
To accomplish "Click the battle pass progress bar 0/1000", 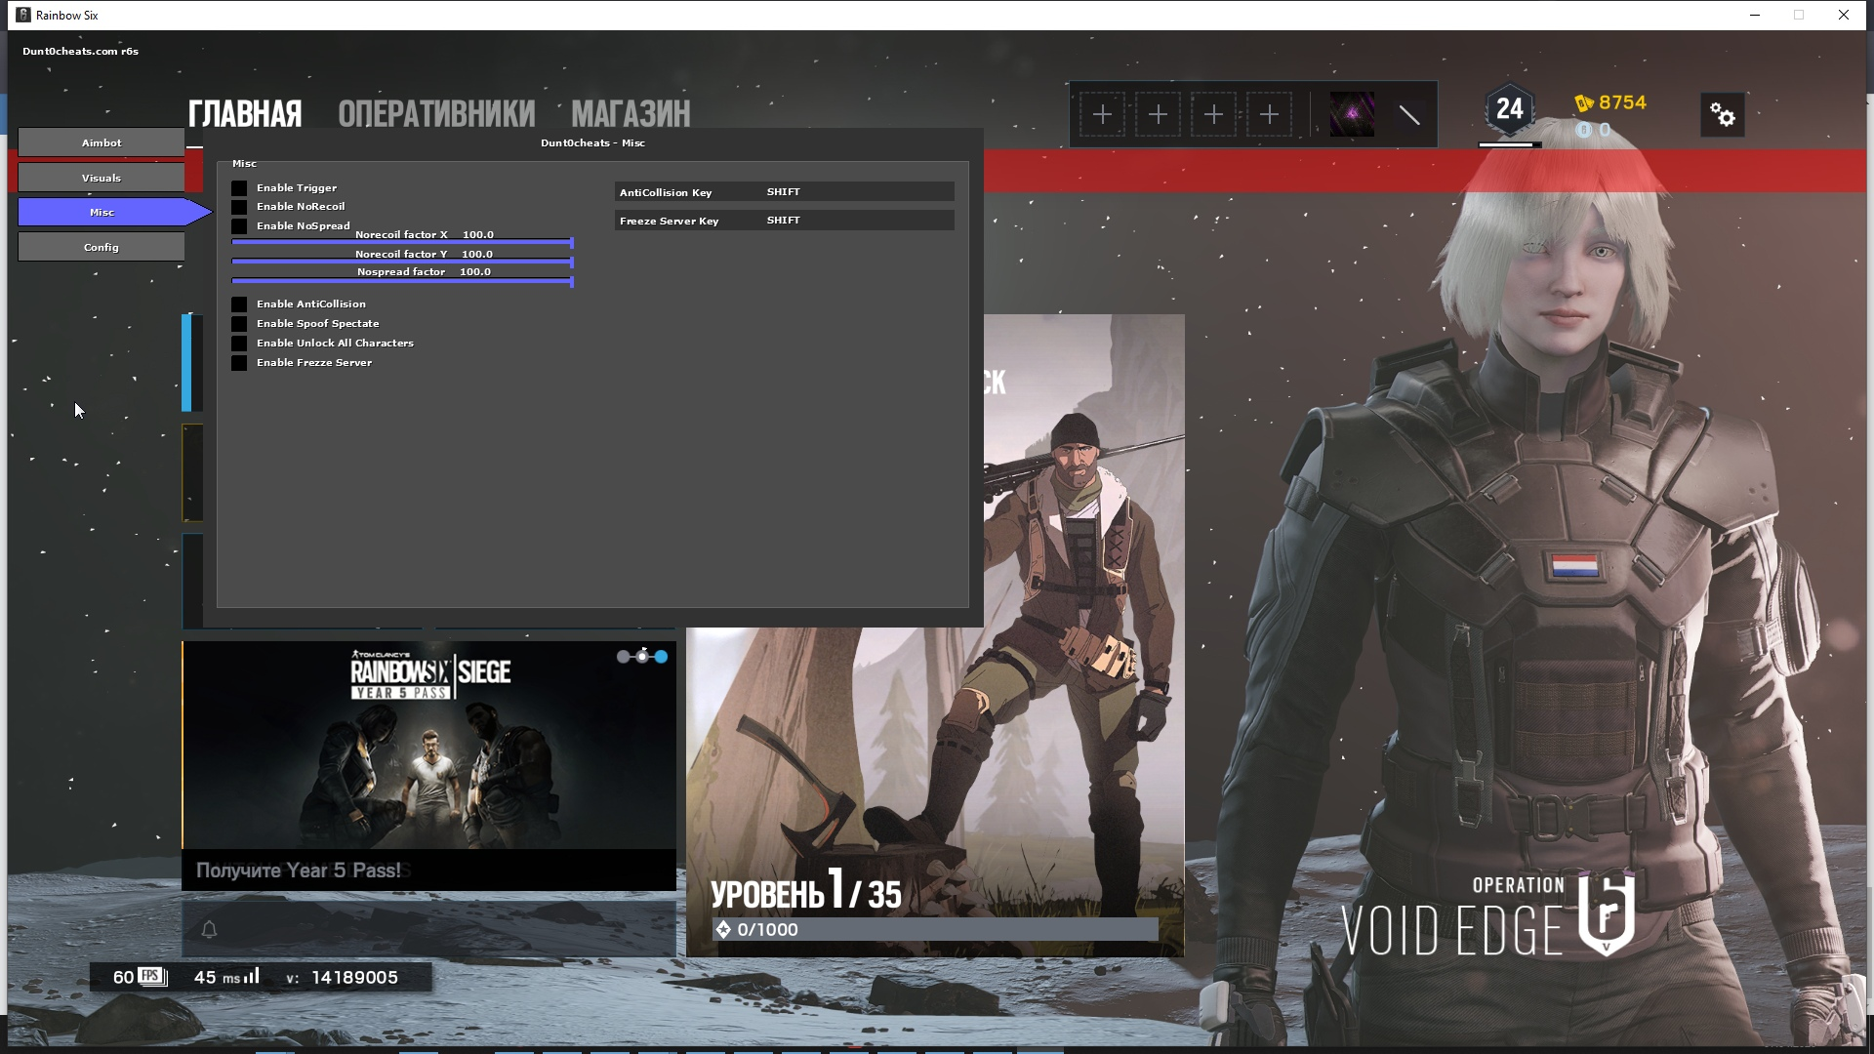I will pyautogui.click(x=935, y=929).
